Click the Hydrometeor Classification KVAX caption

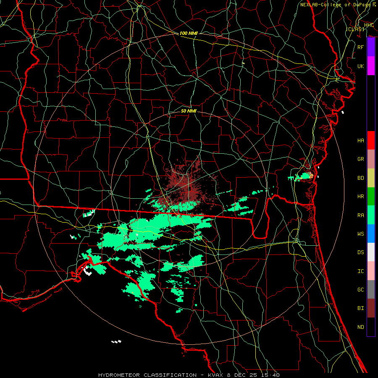[189, 375]
